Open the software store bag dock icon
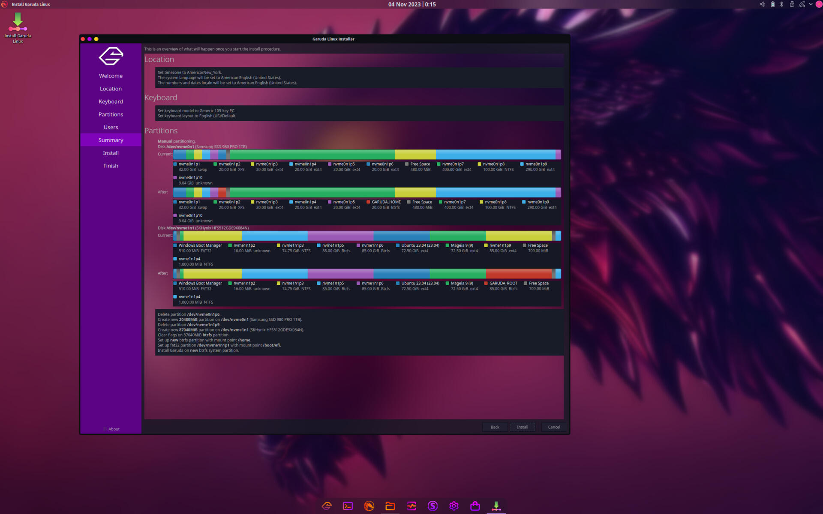Viewport: 823px width, 514px height. click(475, 506)
